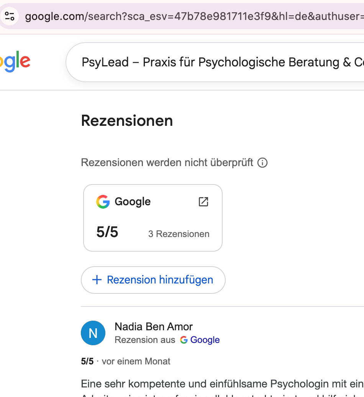Select the Google 'G' icon in review card

point(103,201)
